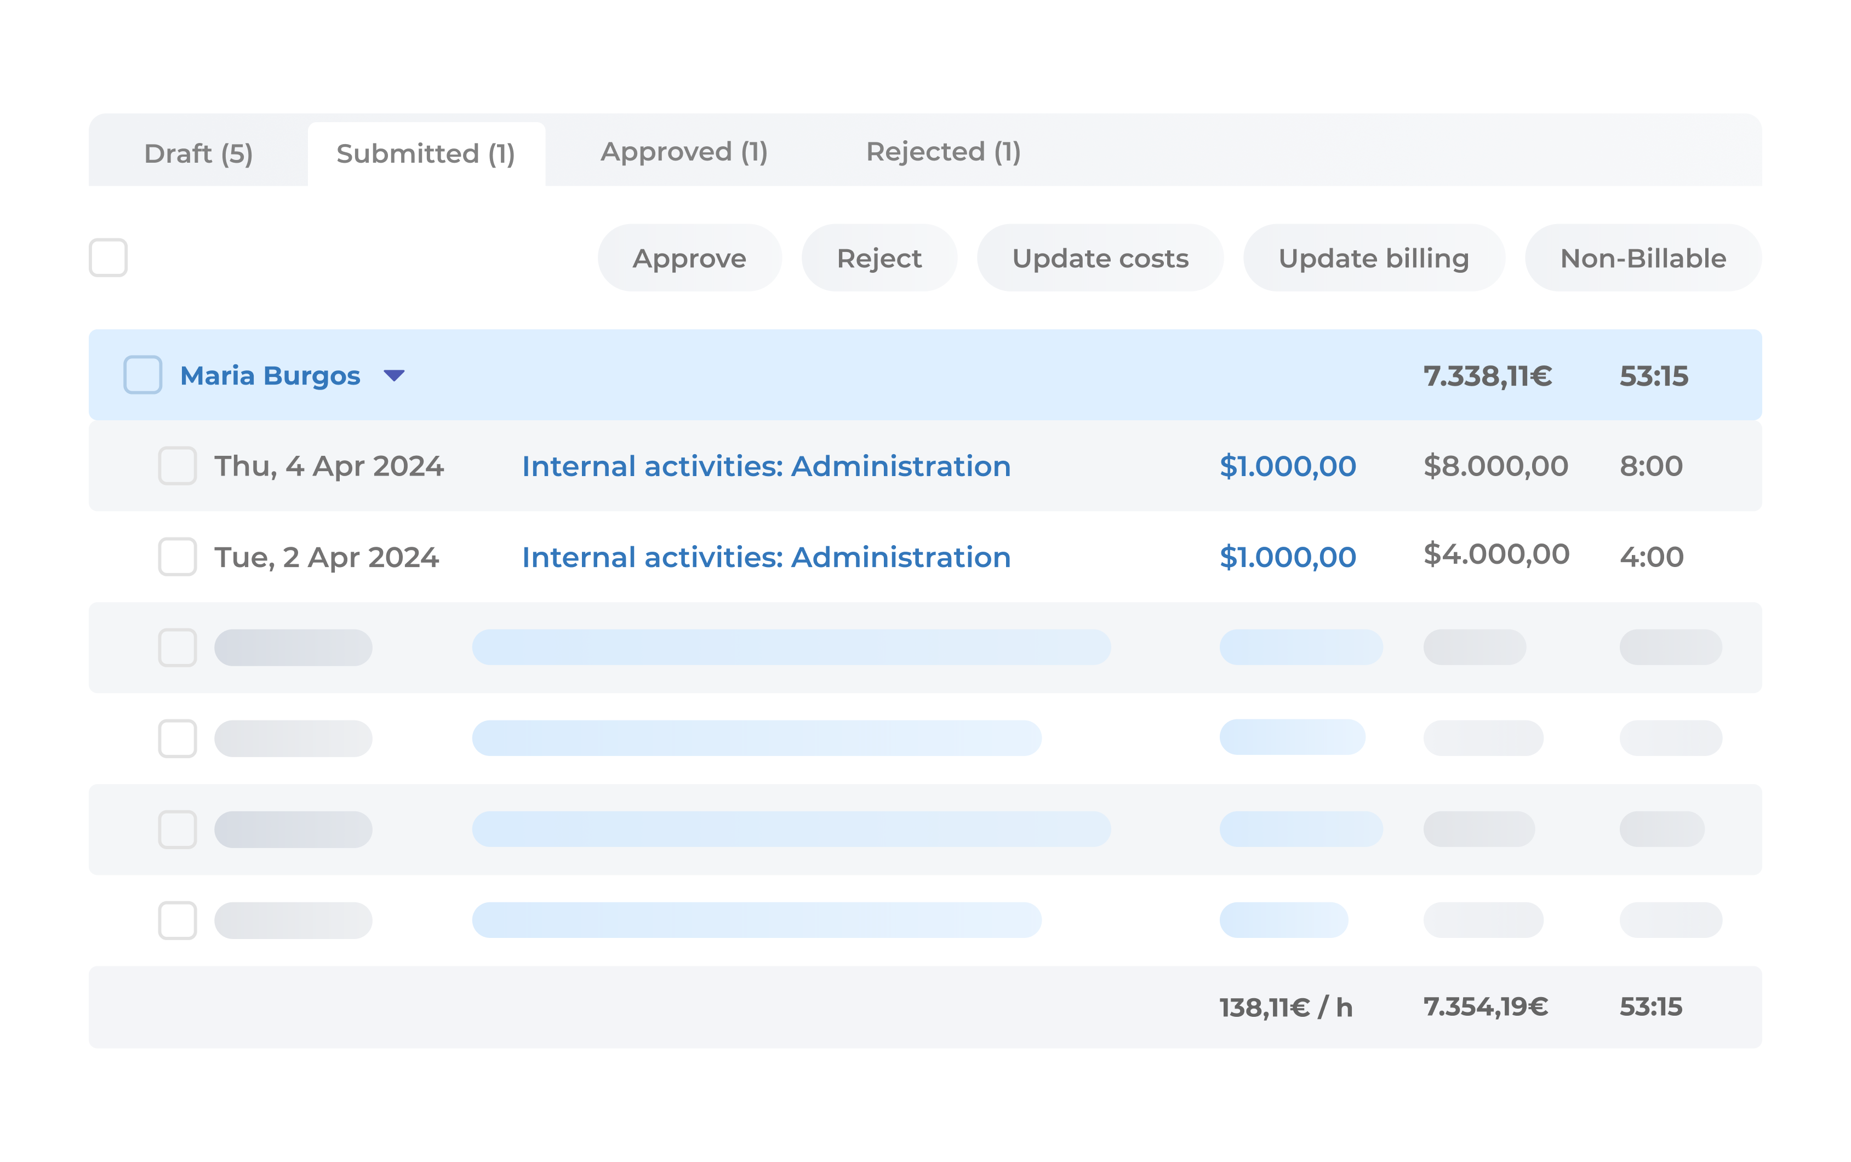Select the Thu, 4 Apr 2024 entry checkbox
Screen dimensions: 1851x1162
[178, 466]
